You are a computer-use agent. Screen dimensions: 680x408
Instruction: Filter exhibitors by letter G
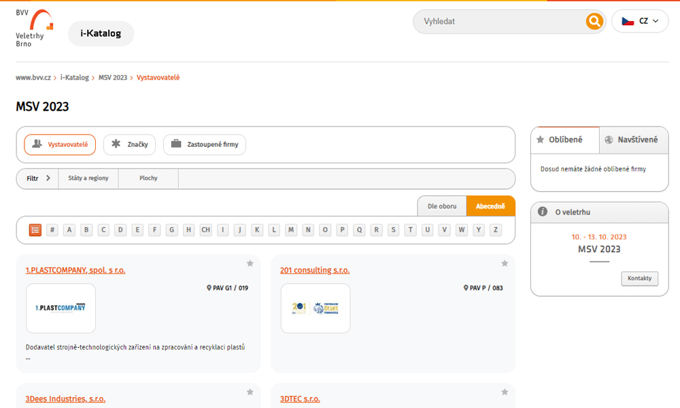click(172, 230)
